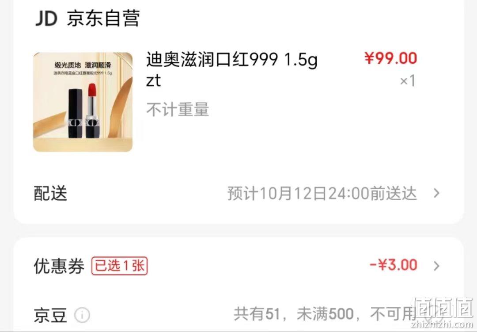Screen dimensions: 477x332
Task: Open the 京东自营 store name
Action: [103, 18]
